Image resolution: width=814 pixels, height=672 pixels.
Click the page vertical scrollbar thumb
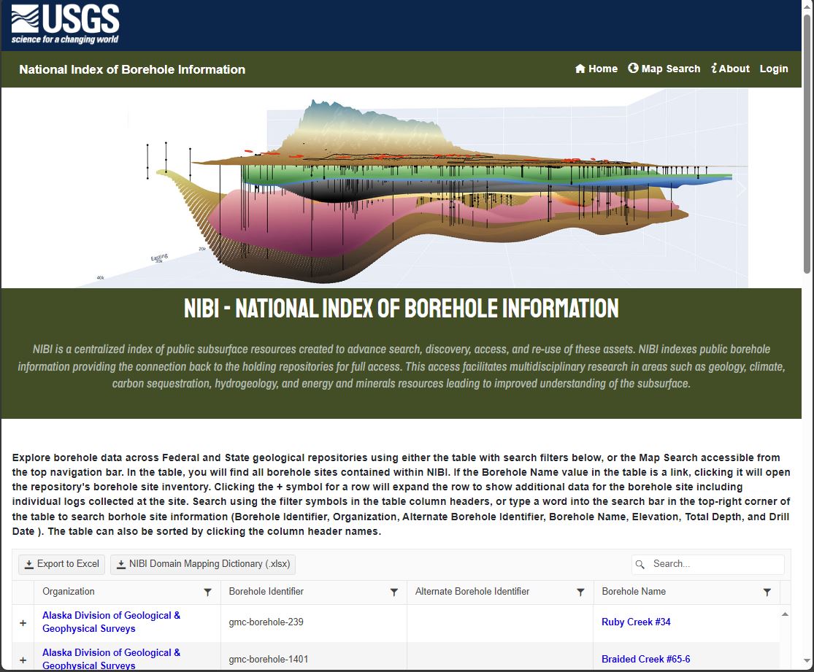(807, 144)
